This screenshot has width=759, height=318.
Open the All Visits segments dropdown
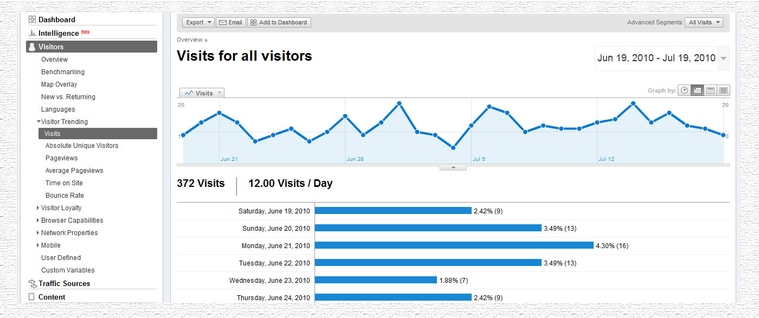tap(704, 22)
